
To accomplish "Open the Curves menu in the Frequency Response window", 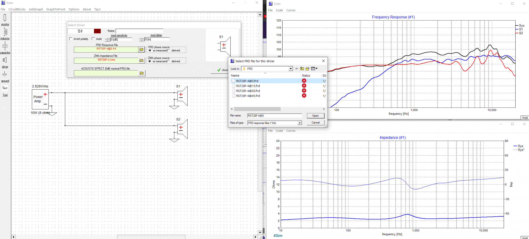I will (x=291, y=10).
